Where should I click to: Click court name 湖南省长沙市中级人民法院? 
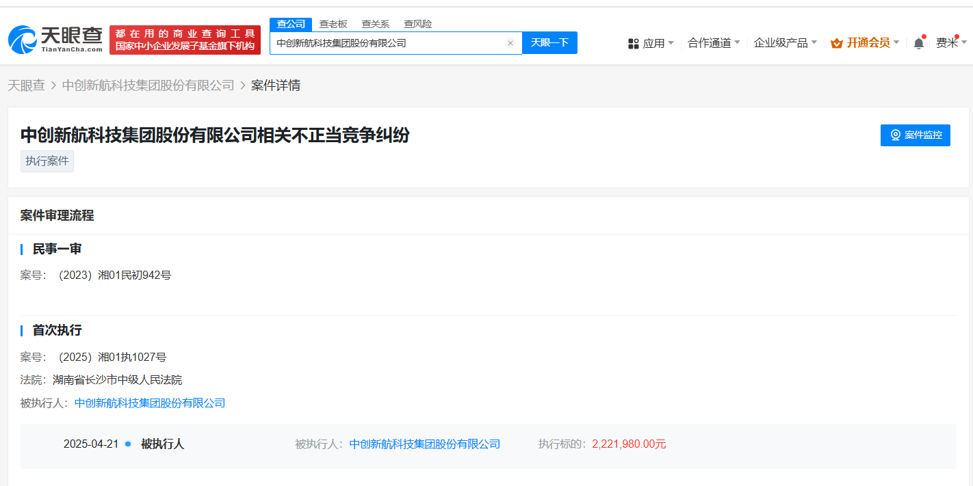[x=118, y=380]
